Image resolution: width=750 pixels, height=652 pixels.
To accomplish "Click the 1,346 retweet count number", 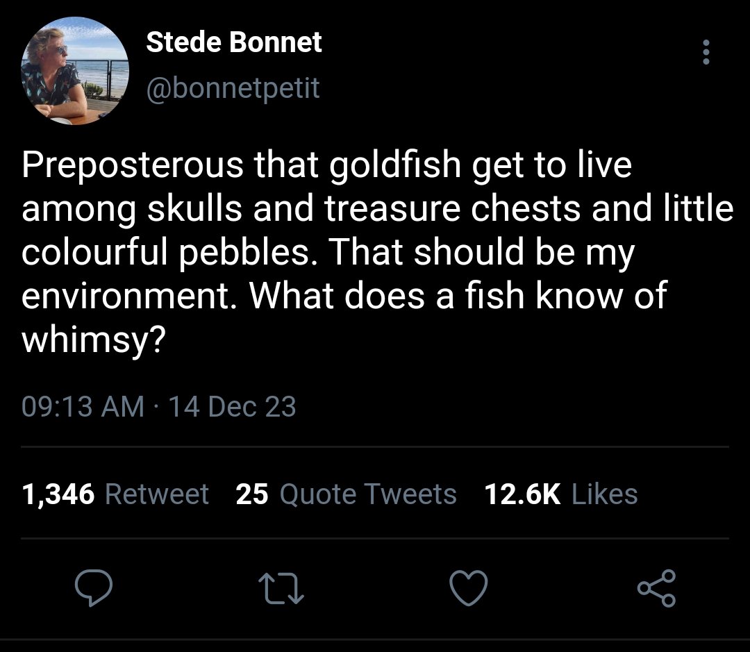I will [58, 494].
